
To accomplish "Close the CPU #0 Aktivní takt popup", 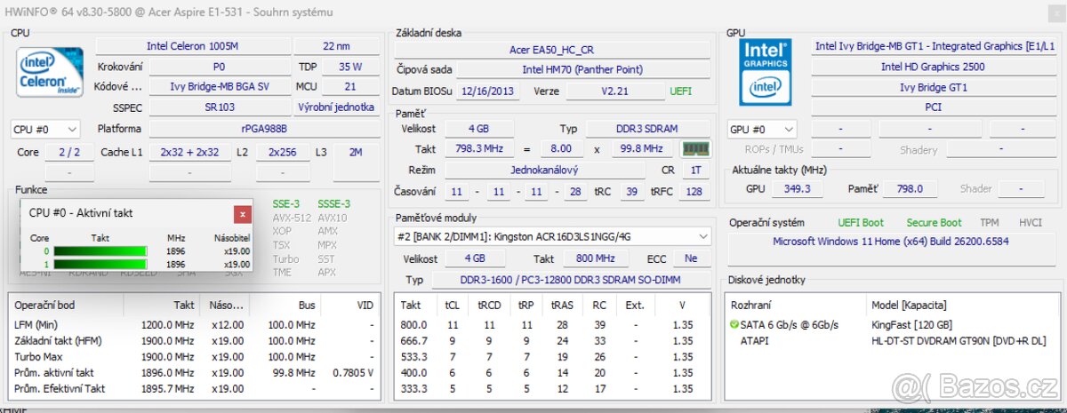I will point(243,214).
